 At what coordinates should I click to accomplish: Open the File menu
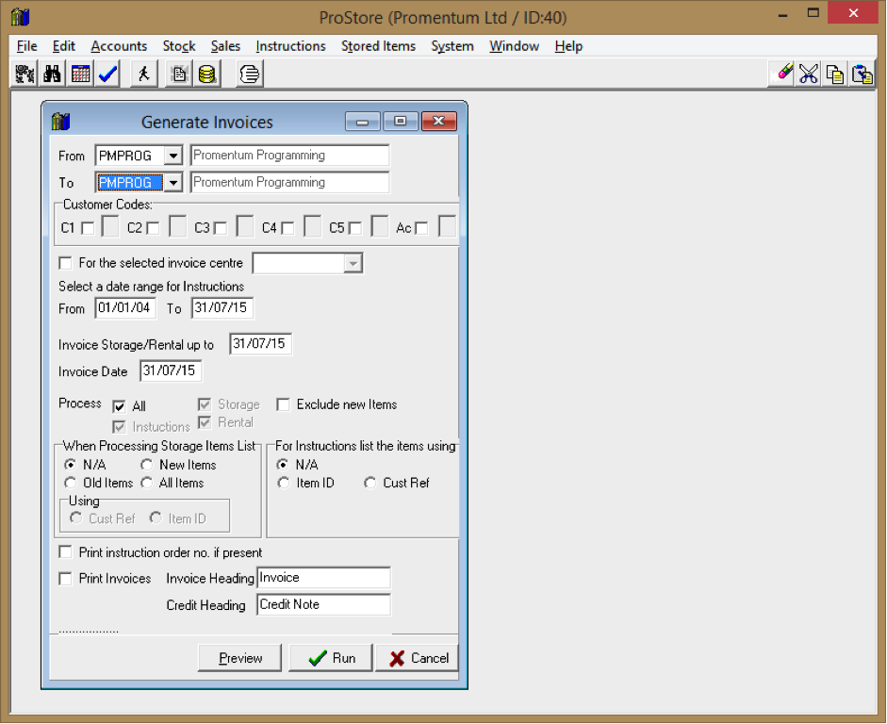pyautogui.click(x=27, y=46)
